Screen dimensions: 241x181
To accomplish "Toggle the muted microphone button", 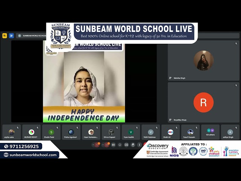I will pos(97,145).
